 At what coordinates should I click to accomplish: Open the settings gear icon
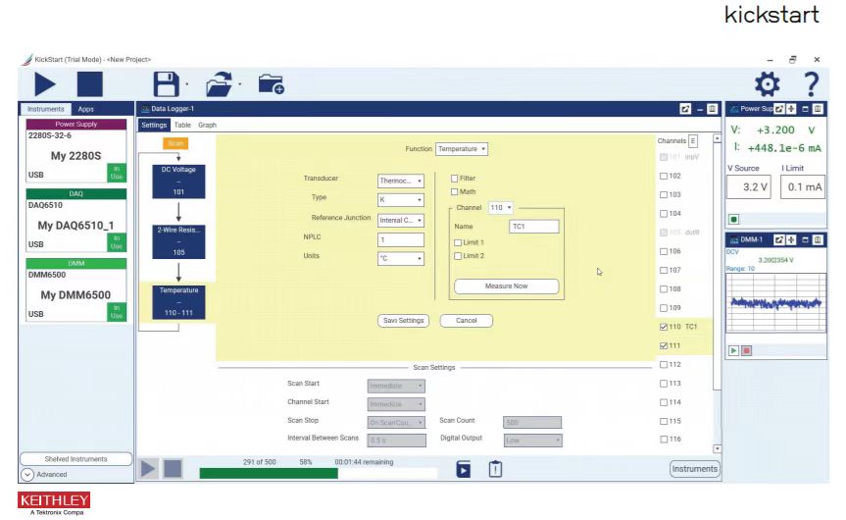click(x=764, y=83)
